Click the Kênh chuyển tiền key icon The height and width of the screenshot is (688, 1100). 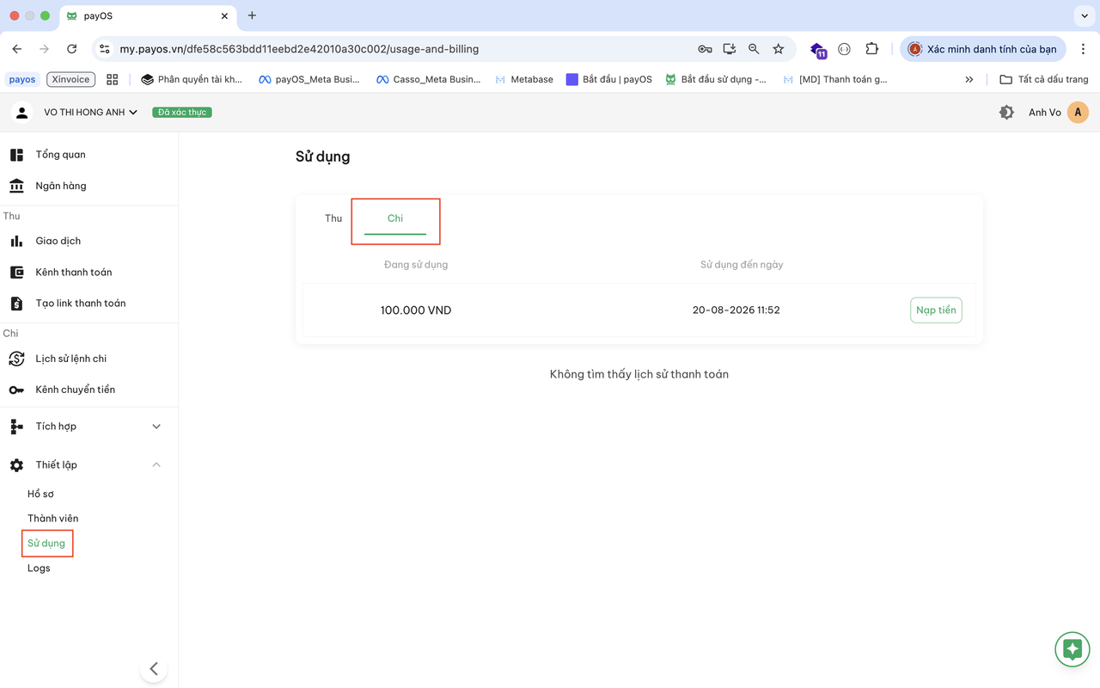click(16, 390)
